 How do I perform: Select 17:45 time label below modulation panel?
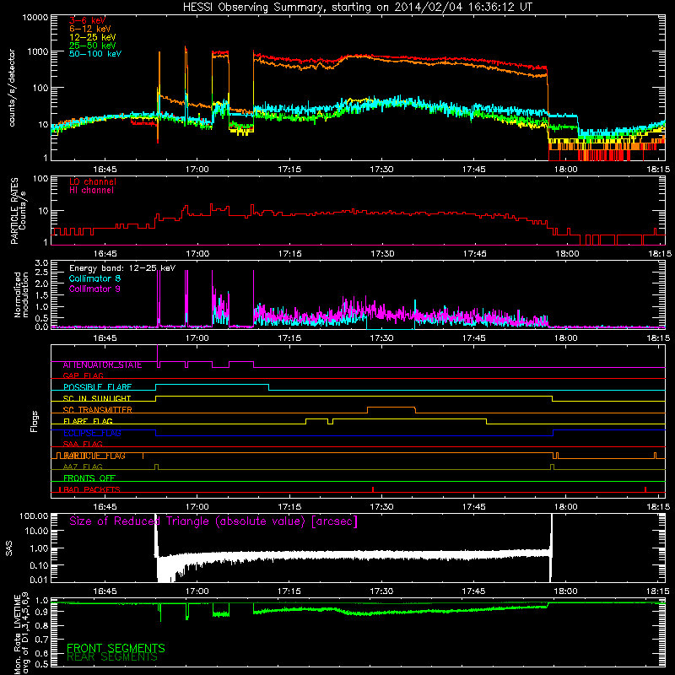pos(474,338)
